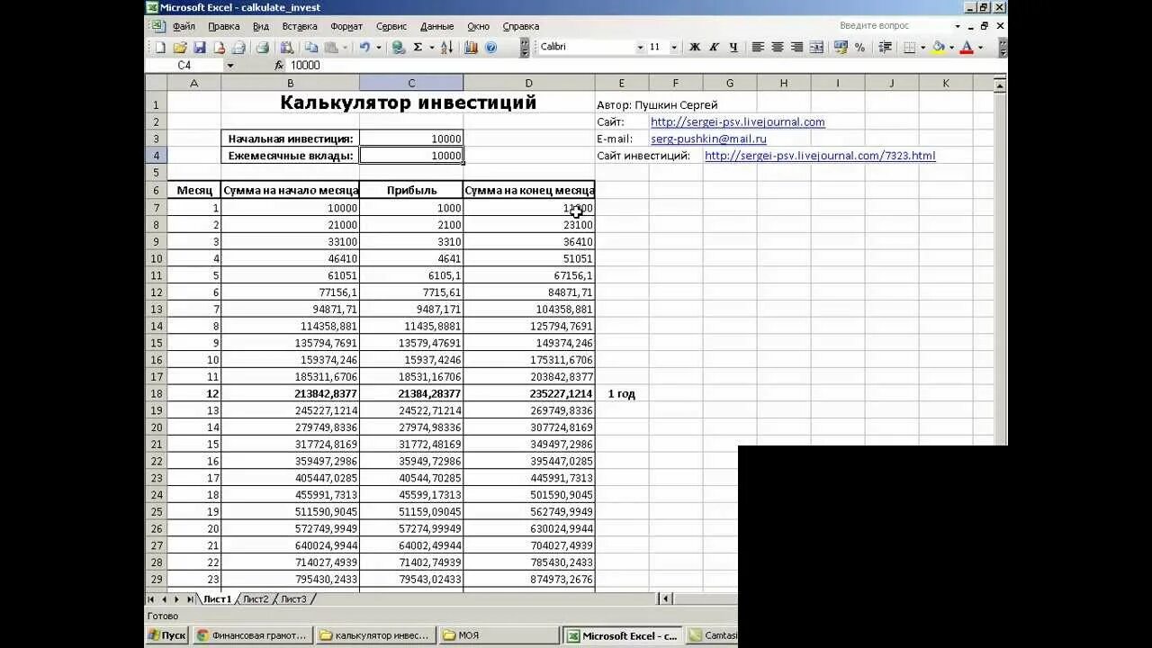
Task: Open the sergei-psv.livejournal.com site link
Action: point(738,121)
